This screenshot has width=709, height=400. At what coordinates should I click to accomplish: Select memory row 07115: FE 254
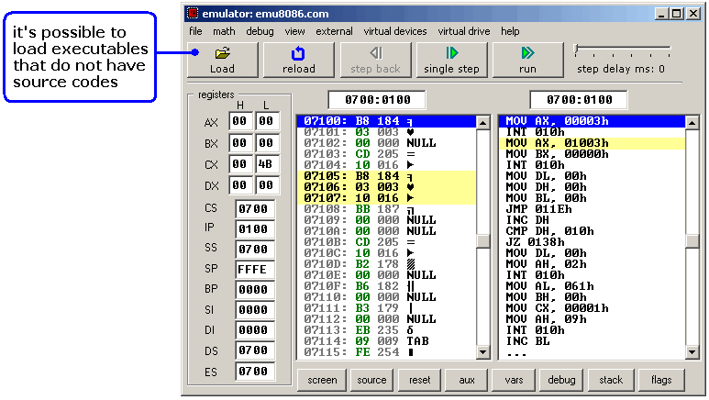tap(386, 352)
